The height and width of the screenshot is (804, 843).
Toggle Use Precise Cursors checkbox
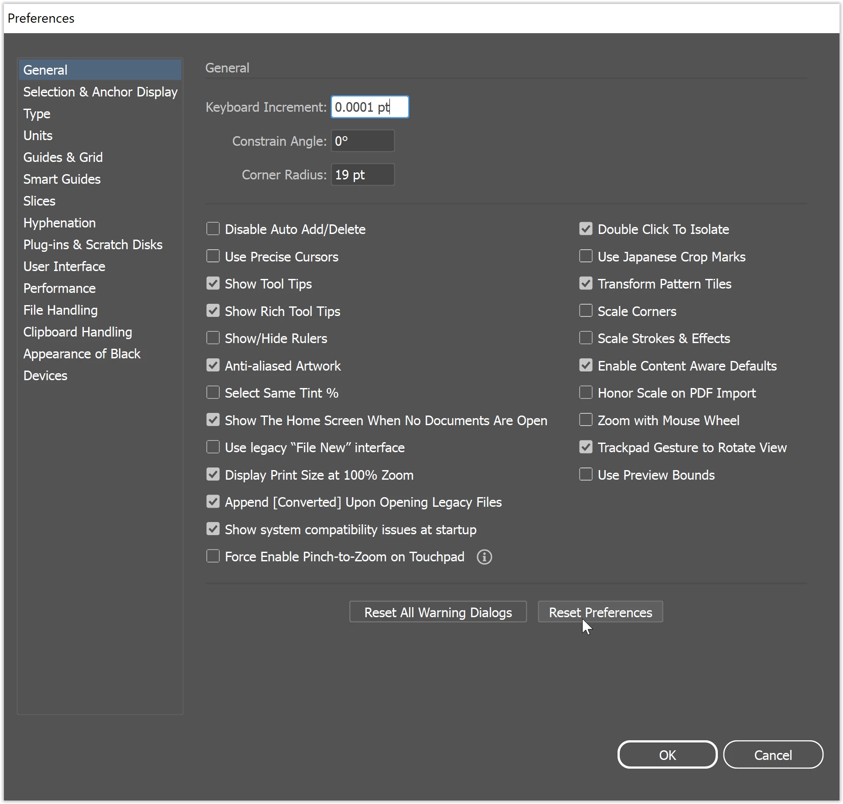click(213, 256)
